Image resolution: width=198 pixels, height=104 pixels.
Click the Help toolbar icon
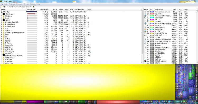[34, 7]
